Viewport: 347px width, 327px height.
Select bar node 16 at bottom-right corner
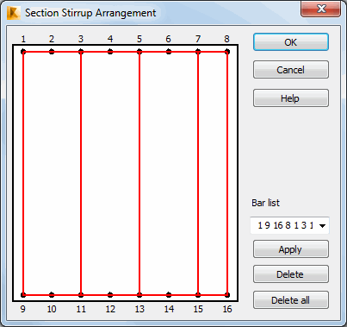coord(227,295)
